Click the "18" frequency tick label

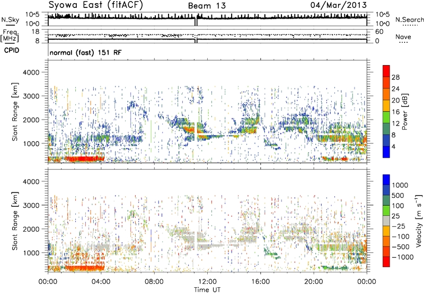point(35,32)
